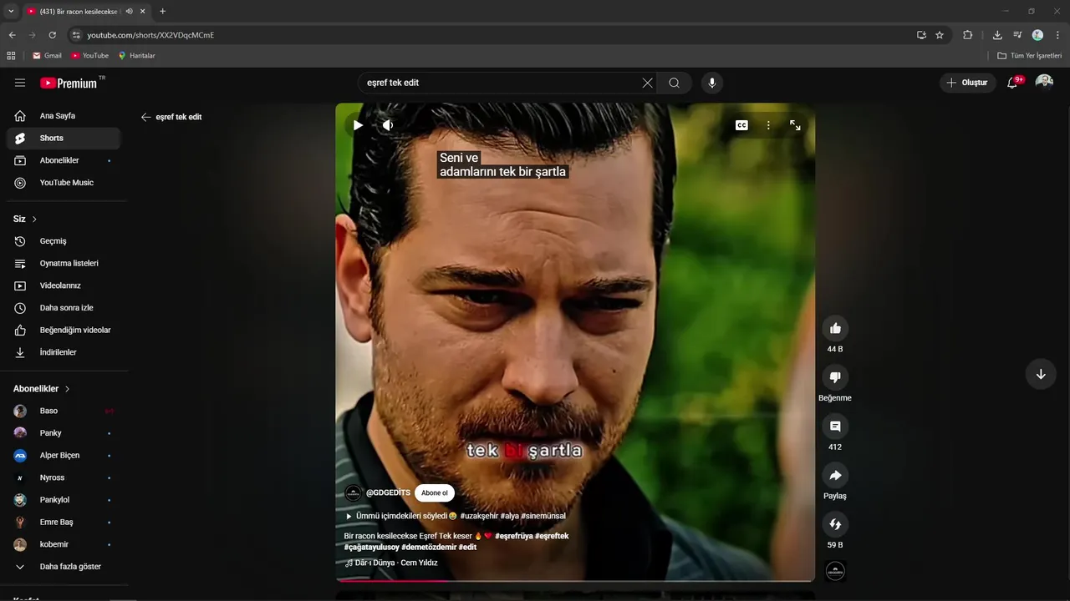This screenshot has height=601, width=1070.
Task: Open the Alper Biçen subscription channel
Action: click(64, 455)
